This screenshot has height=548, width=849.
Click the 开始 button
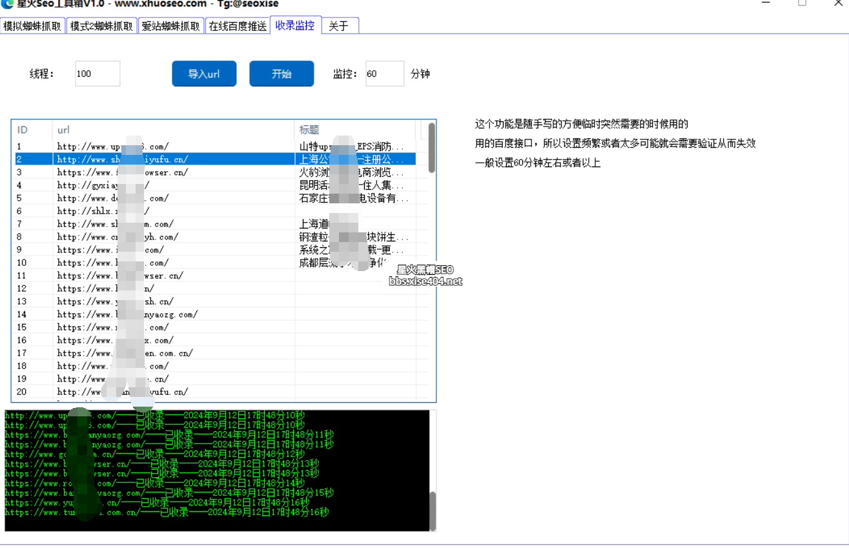[x=281, y=74]
